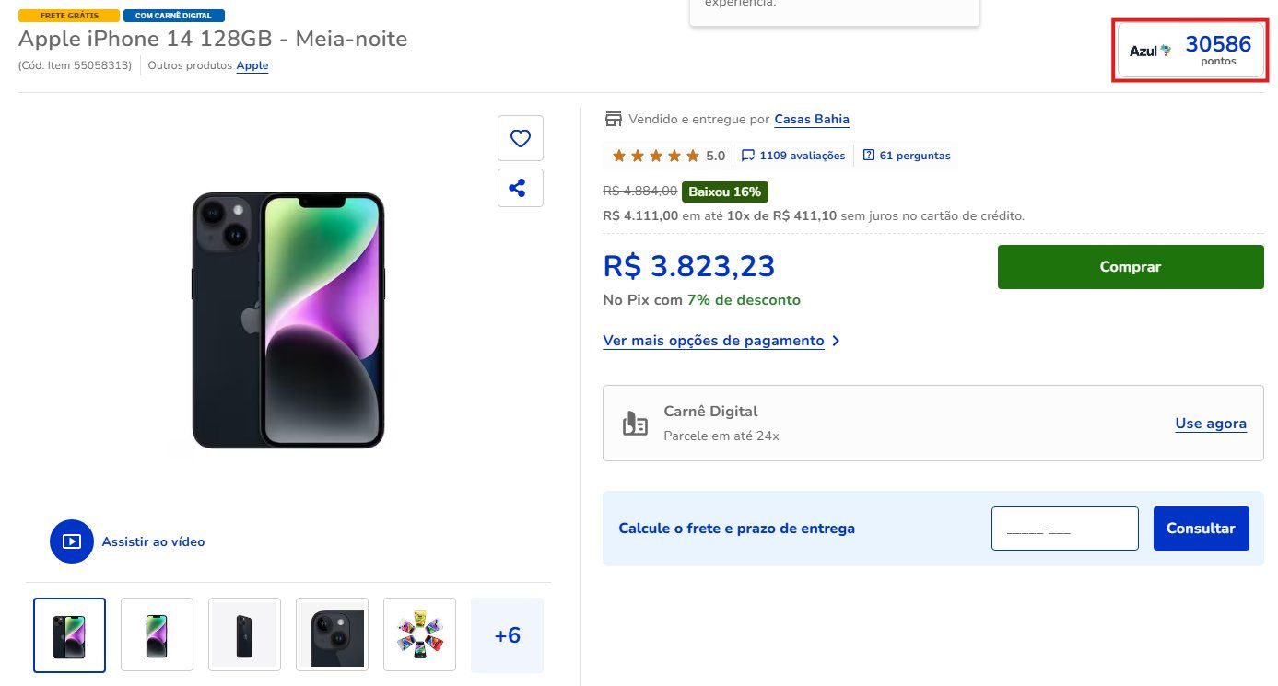The height and width of the screenshot is (686, 1278).
Task: Open Azul 30586 pontos badge
Action: click(1190, 52)
